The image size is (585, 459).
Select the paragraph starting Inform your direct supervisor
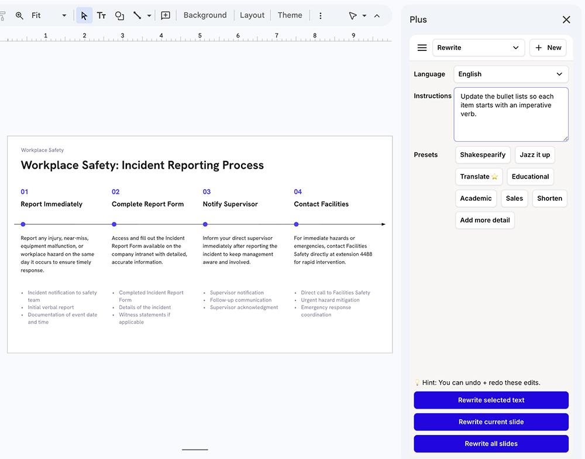[240, 250]
